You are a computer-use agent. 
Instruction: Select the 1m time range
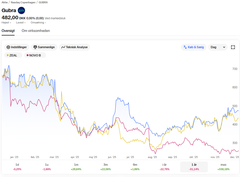[76, 167]
